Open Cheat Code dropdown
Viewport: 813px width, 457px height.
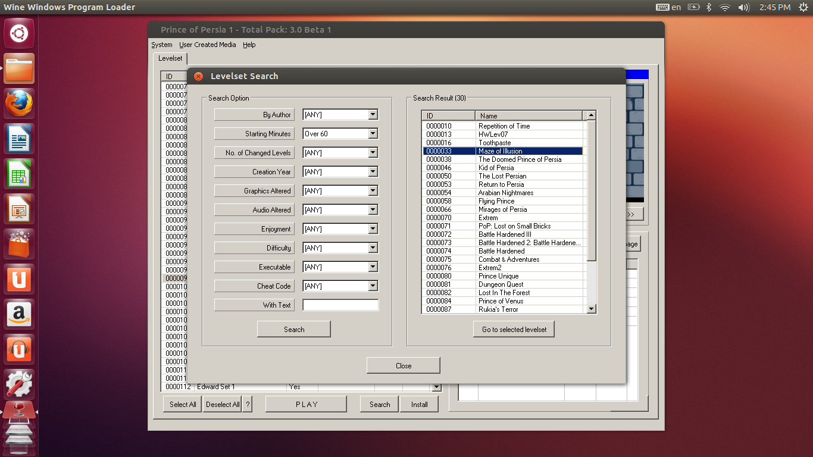[373, 286]
